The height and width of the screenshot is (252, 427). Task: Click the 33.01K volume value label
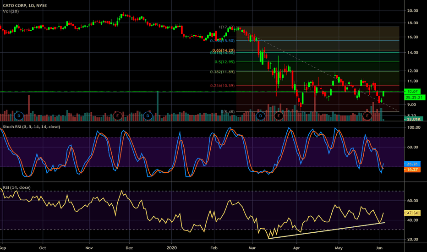coord(413,119)
